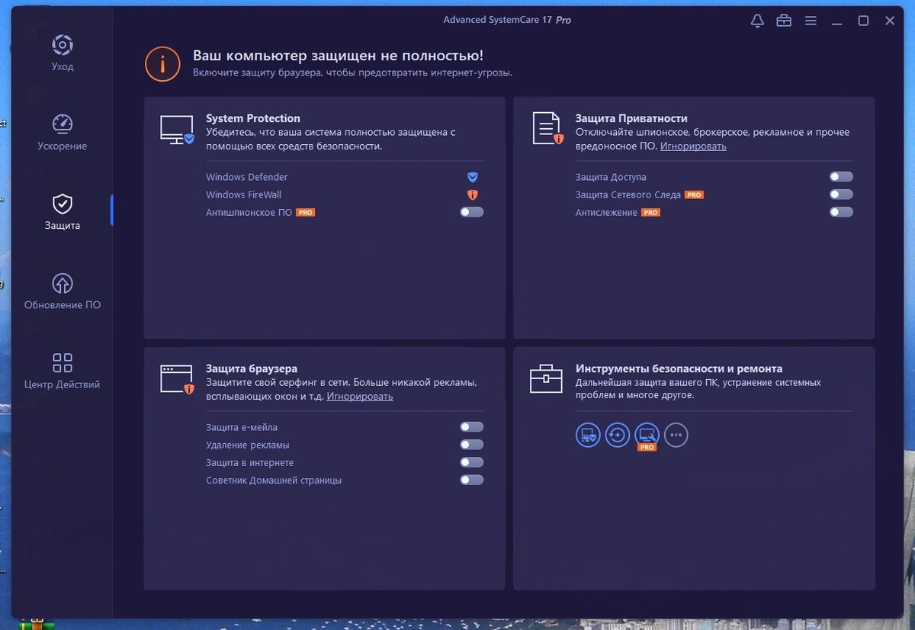Click the Защита Доступа label
The height and width of the screenshot is (630, 915).
coord(611,177)
